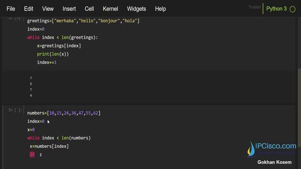This screenshot has width=301, height=169.
Task: Click the numbers list definition line
Action: coord(64,113)
